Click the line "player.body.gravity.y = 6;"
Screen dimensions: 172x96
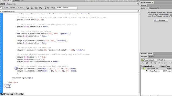[x=31, y=59]
